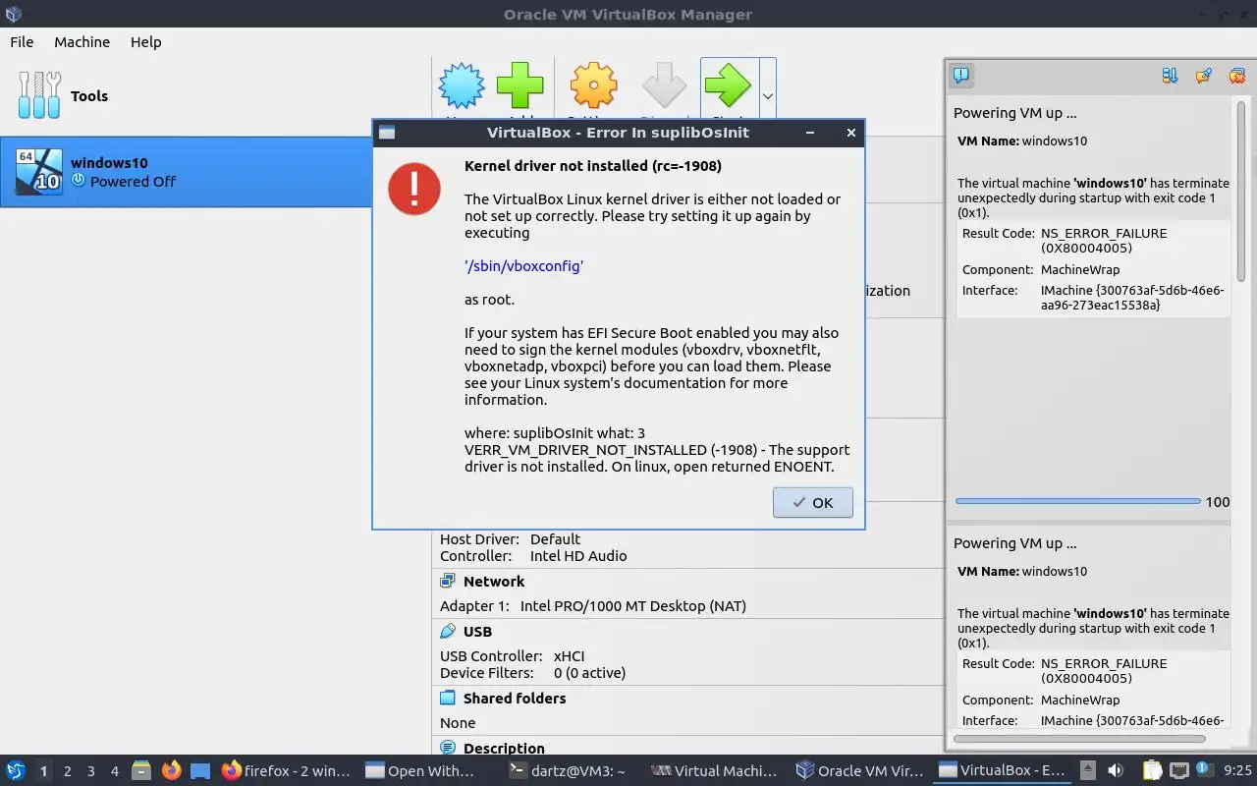Click the '/sbin/vboxconfig' link
1257x786 pixels.
pos(524,265)
